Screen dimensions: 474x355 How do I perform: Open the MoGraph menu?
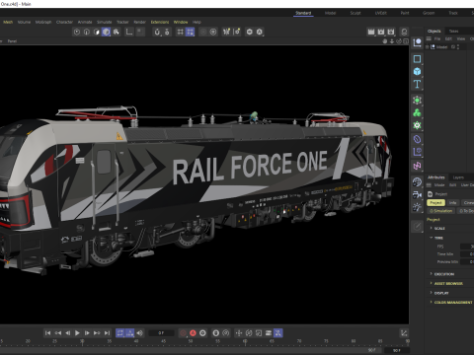(43, 22)
